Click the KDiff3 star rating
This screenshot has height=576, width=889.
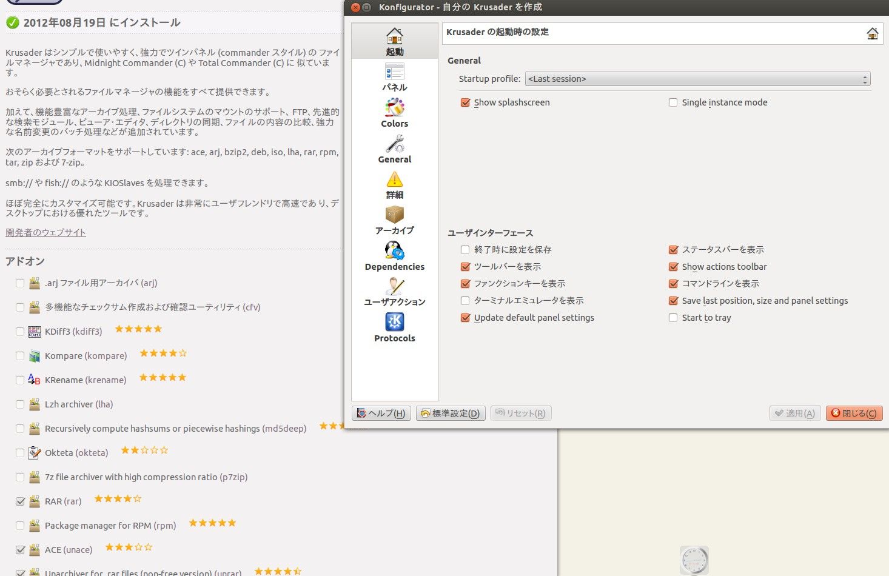tap(139, 329)
